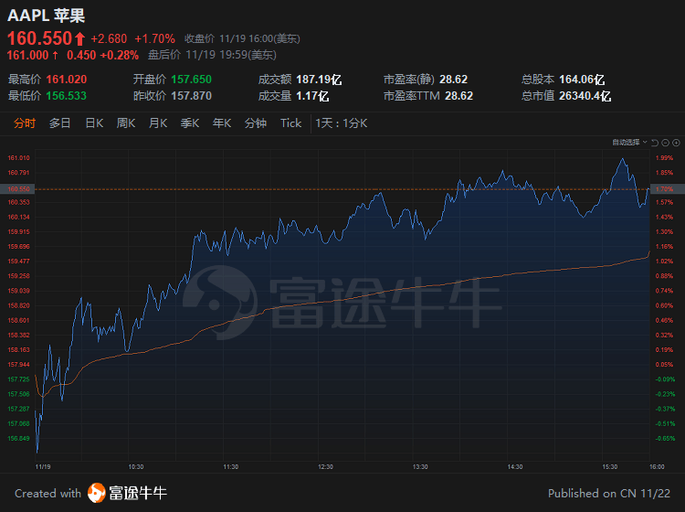Switch to the 年K tab
685x512 pixels.
(x=222, y=123)
